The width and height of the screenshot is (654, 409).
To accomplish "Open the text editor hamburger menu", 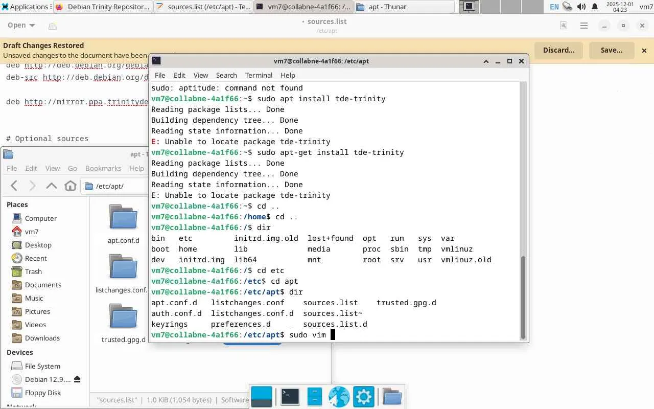I will (584, 26).
